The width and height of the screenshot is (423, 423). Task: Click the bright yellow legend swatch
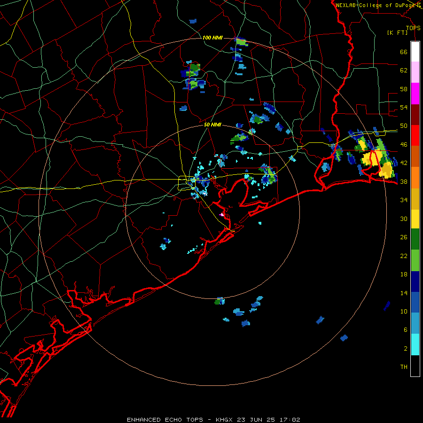(415, 219)
